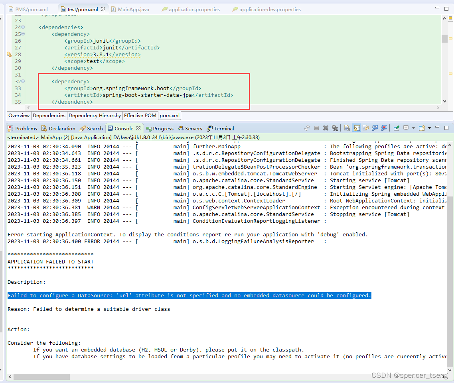Viewport: 454px width, 383px height.
Task: Remove all terminated launches
Action: point(335,128)
